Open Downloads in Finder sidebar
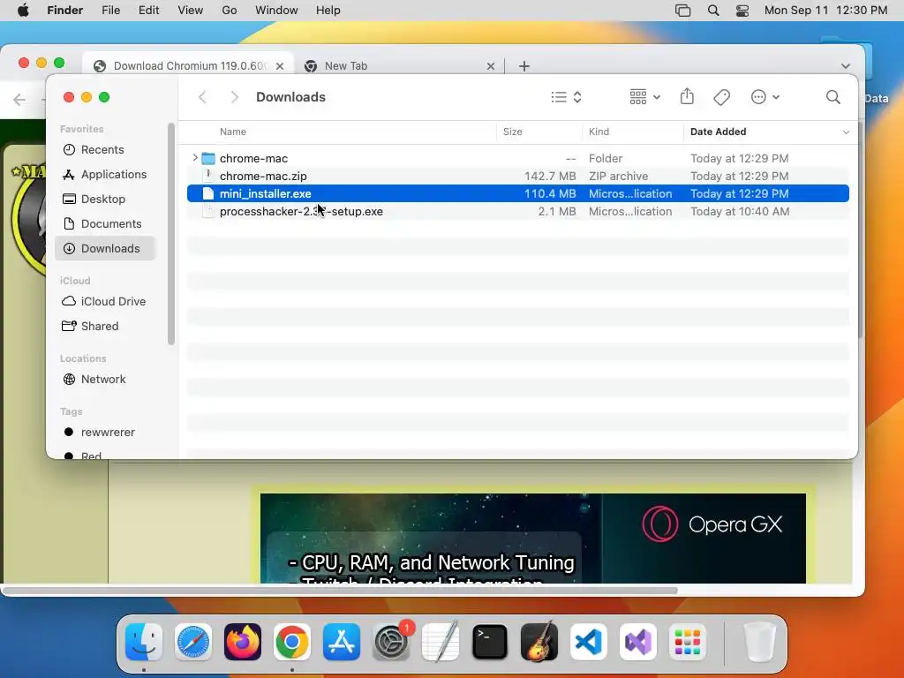Screen dimensions: 904x678 coord(106,248)
